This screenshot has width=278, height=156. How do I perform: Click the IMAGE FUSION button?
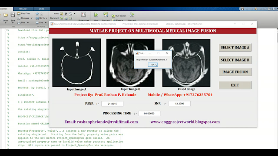235,72
